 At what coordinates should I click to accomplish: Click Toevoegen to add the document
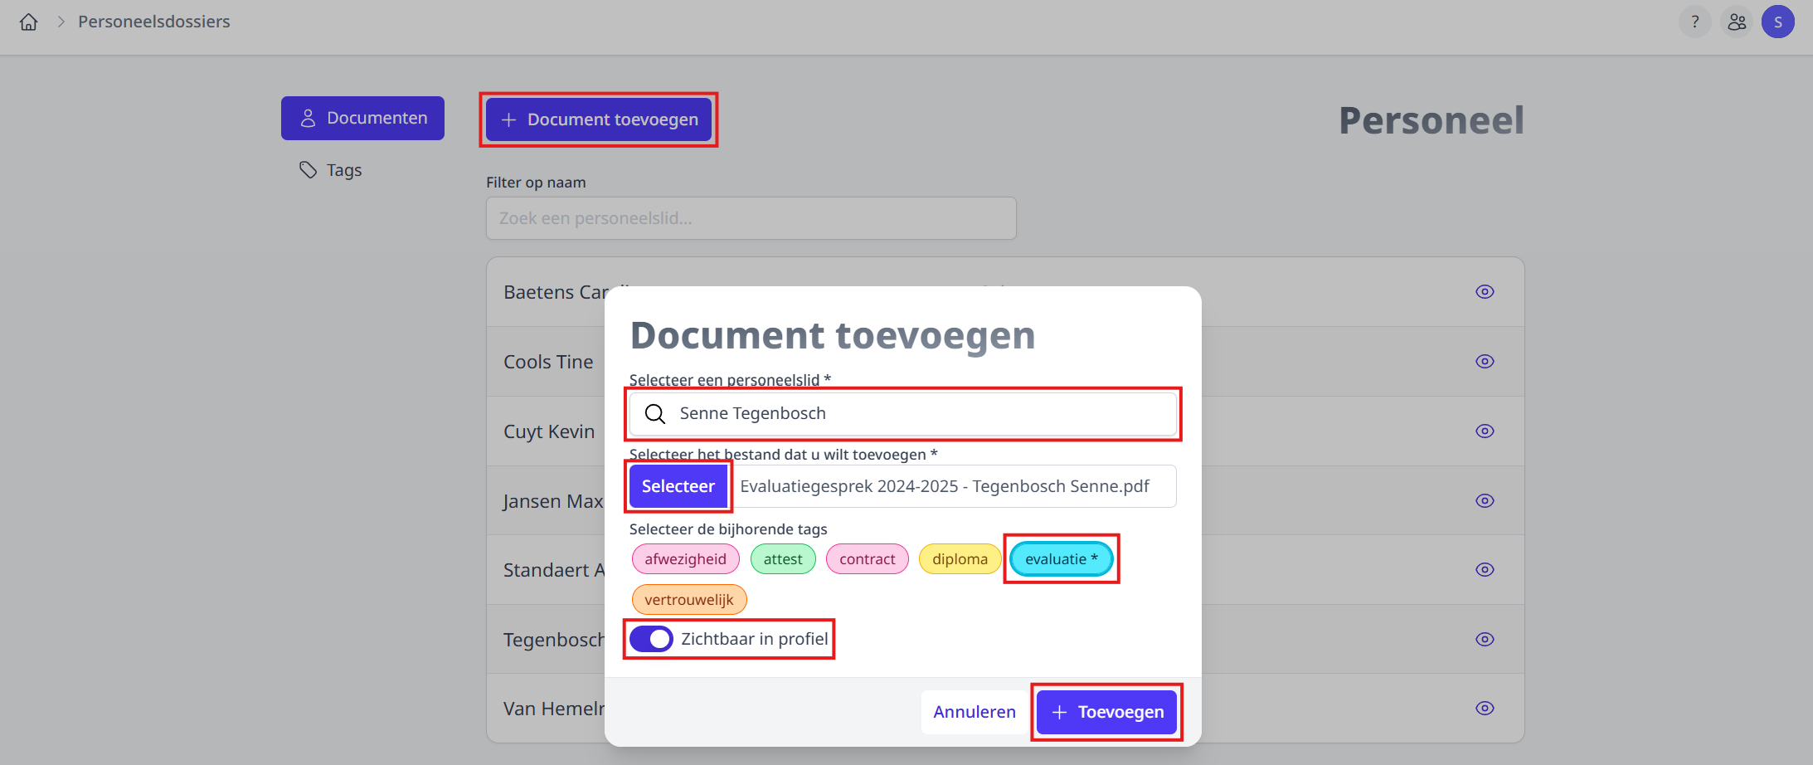[x=1106, y=711]
